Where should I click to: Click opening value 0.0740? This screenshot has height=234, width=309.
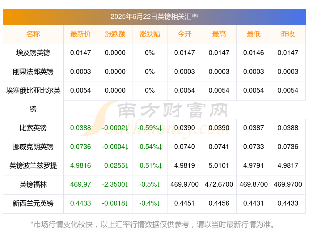coord(184,147)
